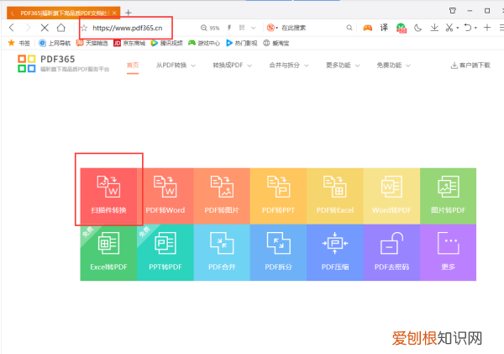504x354 pixels.
Task: Click the browser back arrow
Action: tap(12, 28)
